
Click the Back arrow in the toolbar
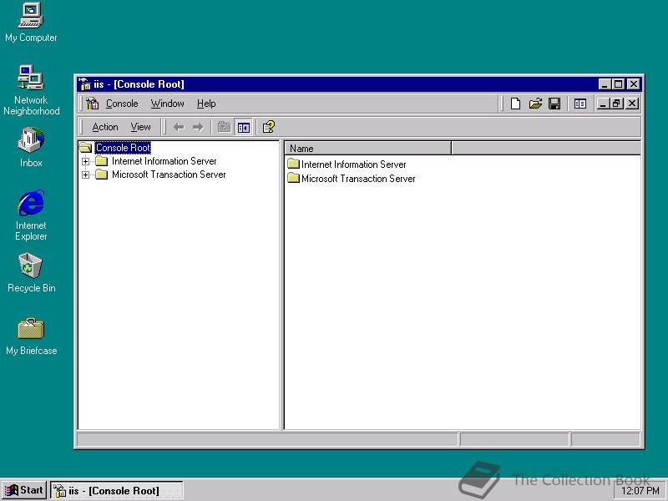pos(179,127)
